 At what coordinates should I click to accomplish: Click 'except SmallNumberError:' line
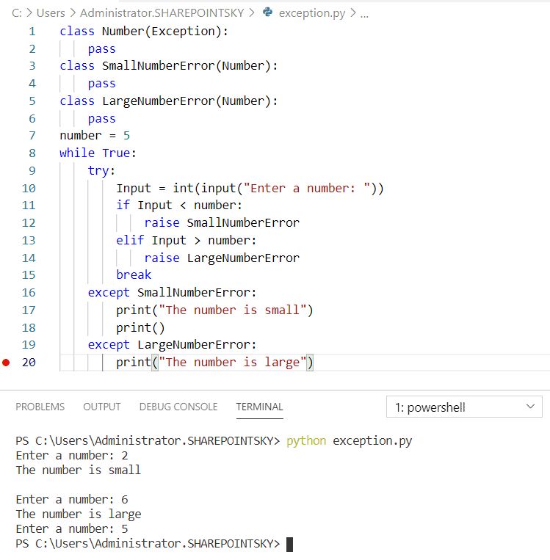coord(173,293)
